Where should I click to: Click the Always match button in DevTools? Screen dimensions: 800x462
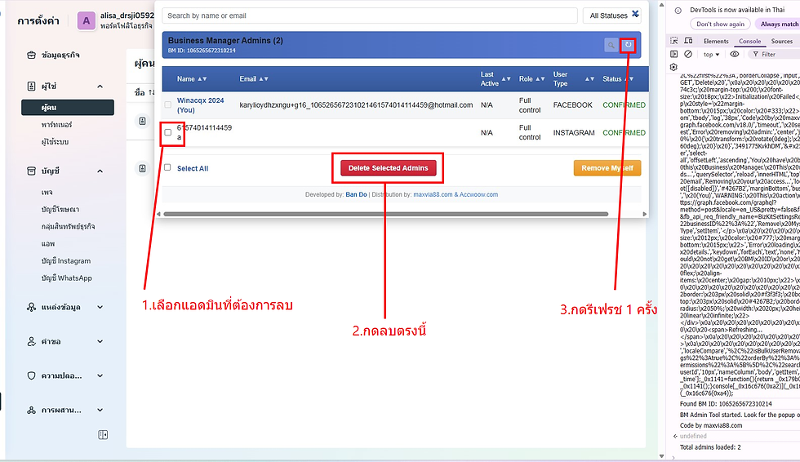coord(779,24)
